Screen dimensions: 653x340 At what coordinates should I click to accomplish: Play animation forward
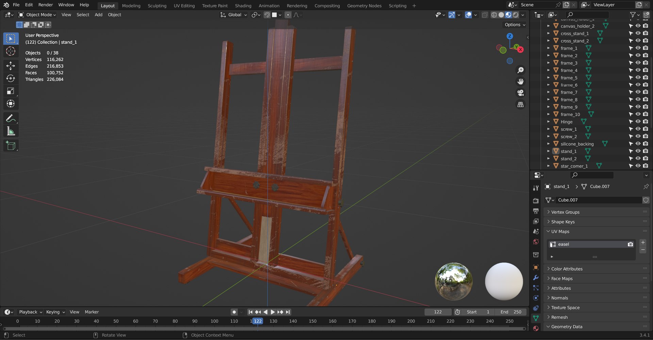(x=273, y=312)
